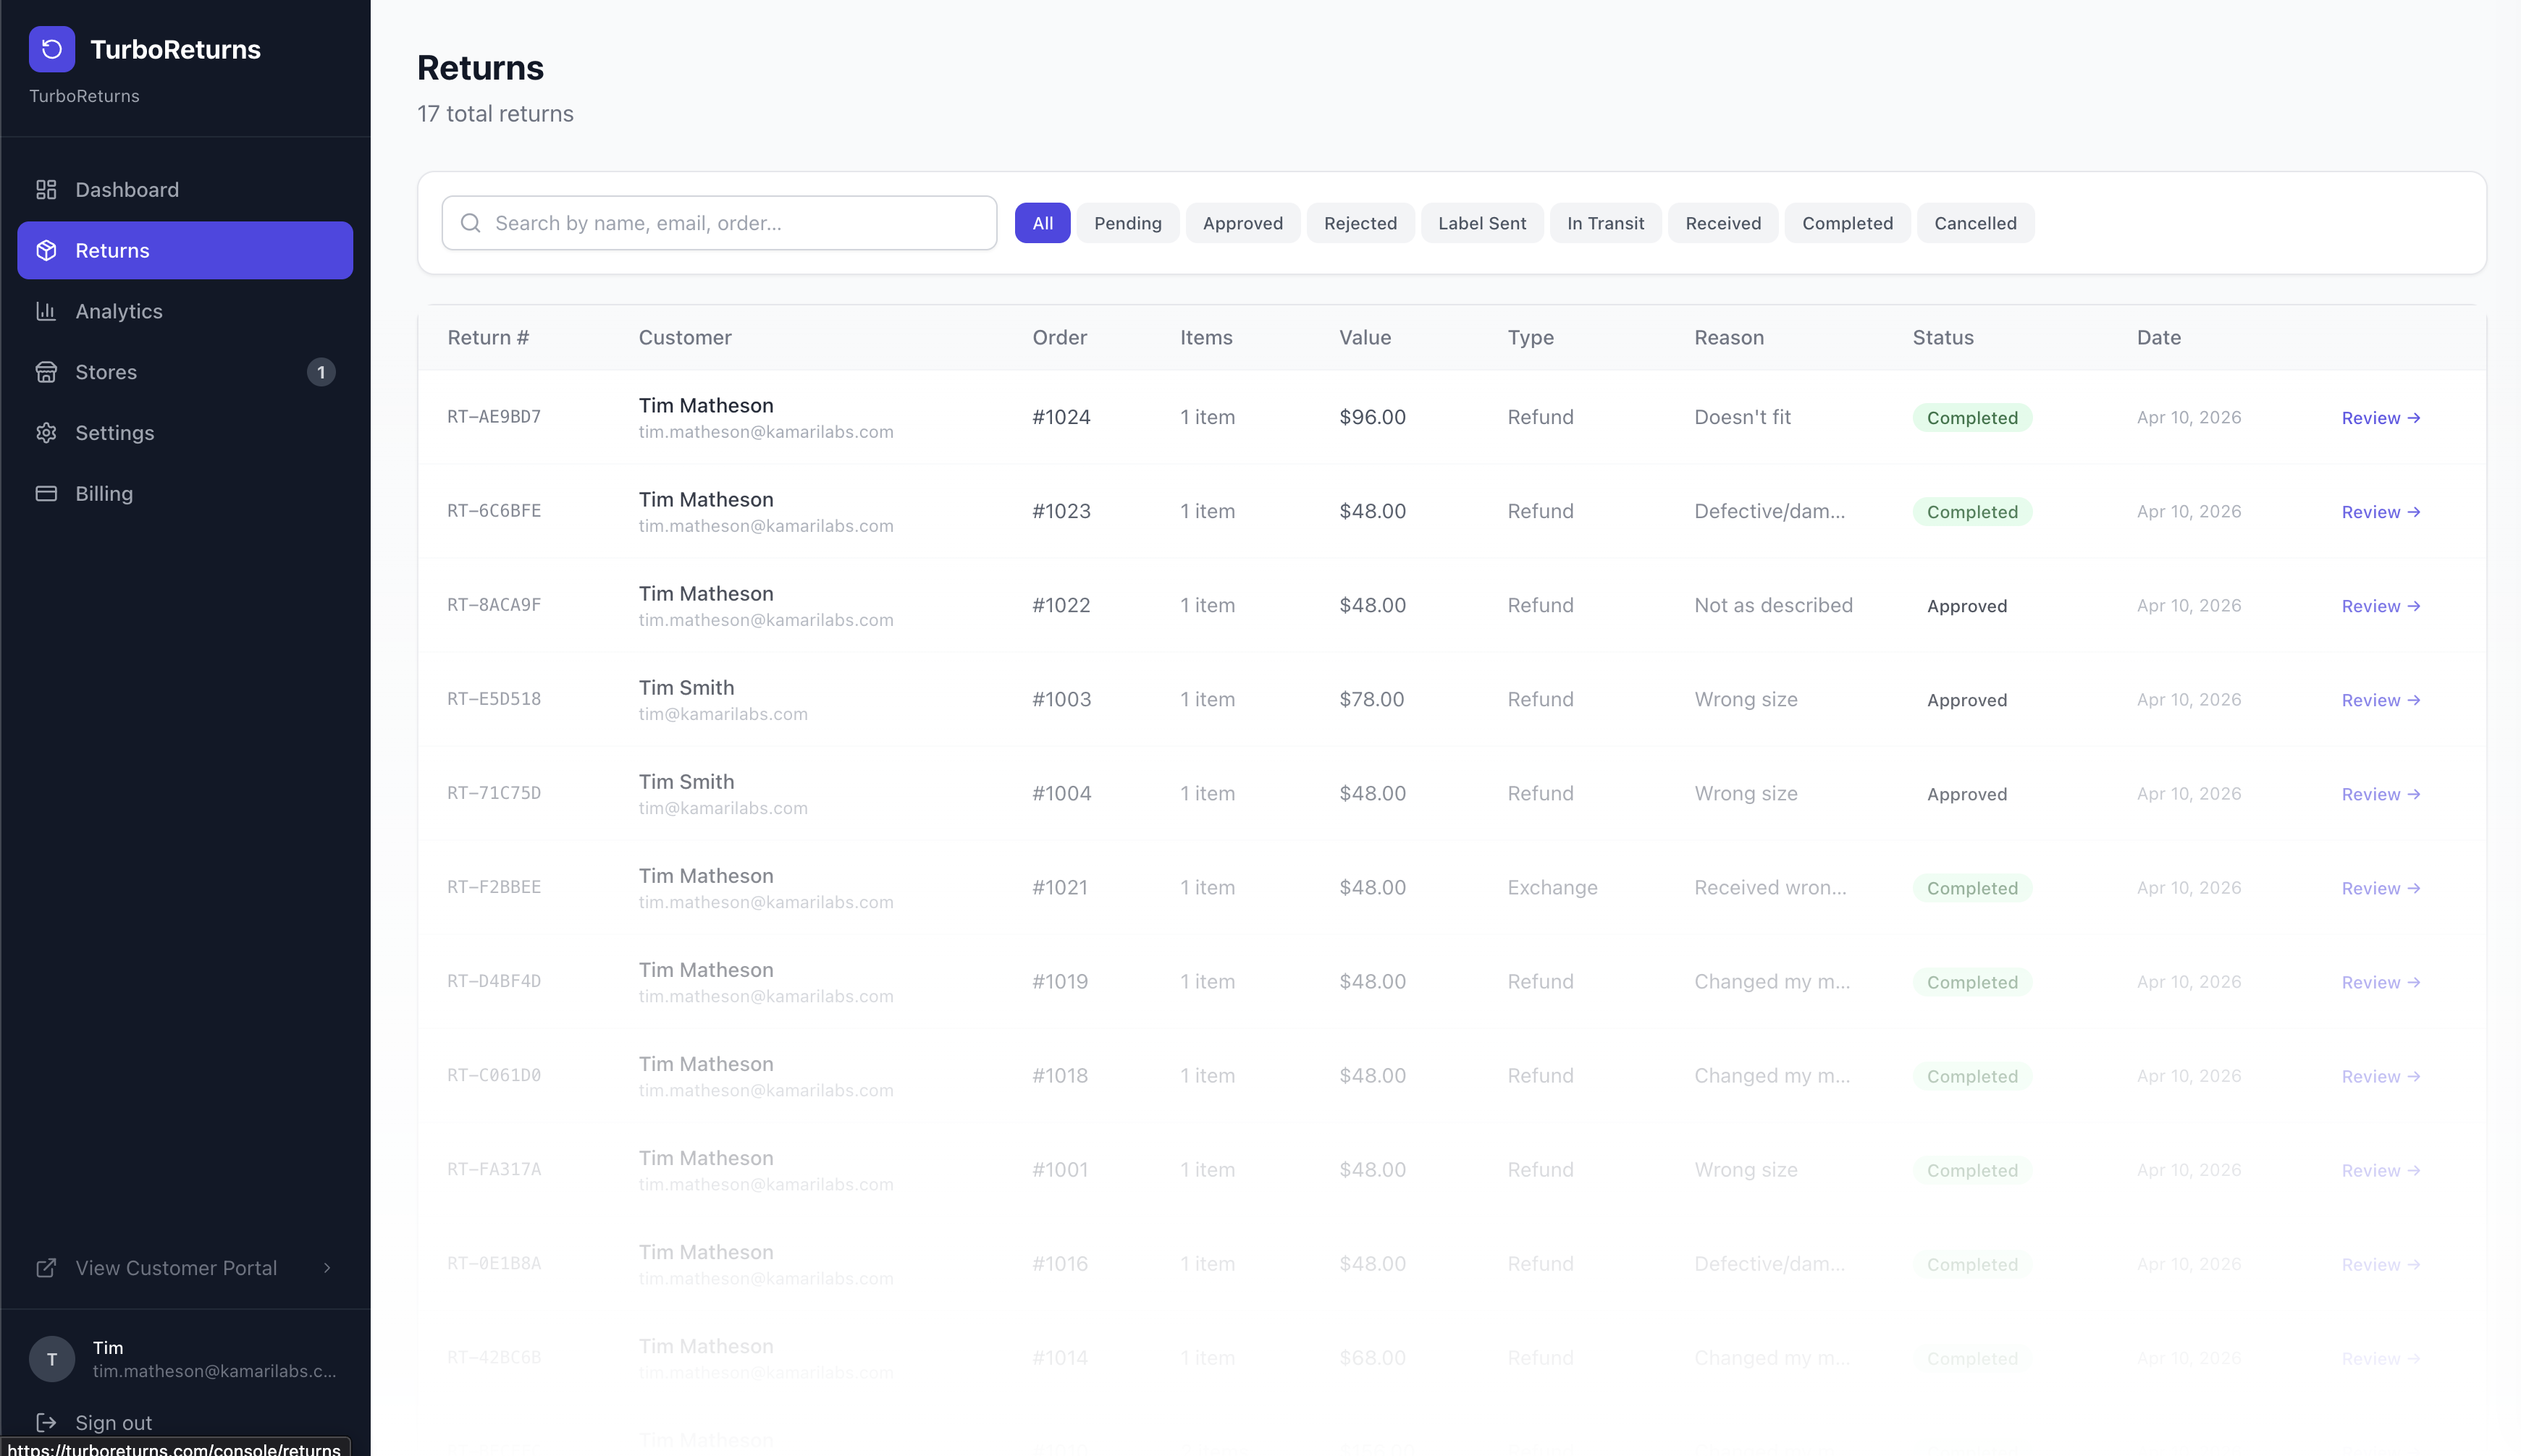The height and width of the screenshot is (1456, 2521).
Task: Click the user avatar with letter T
Action: (x=52, y=1359)
